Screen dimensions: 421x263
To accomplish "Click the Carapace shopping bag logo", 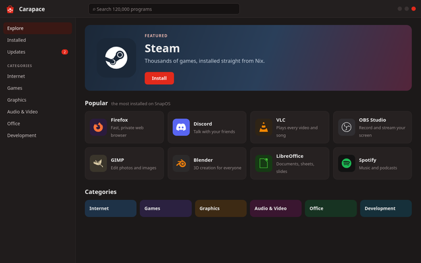I will [11, 9].
